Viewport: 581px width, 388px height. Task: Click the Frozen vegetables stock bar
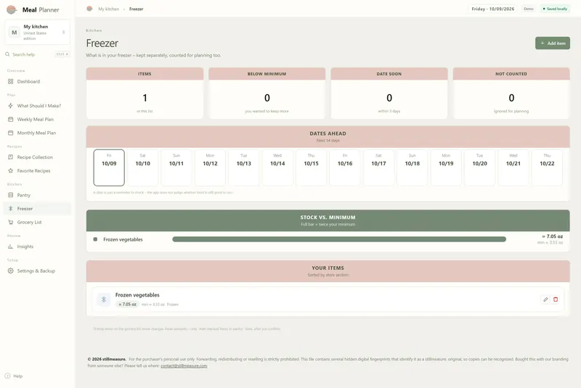coord(339,239)
